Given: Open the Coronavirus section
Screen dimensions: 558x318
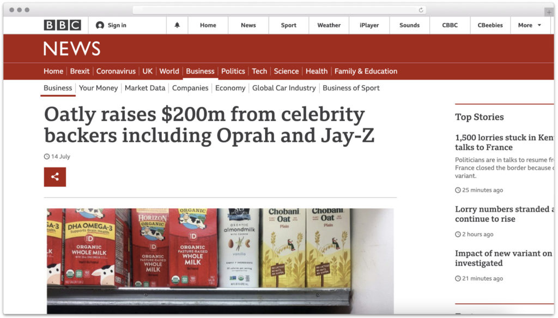Looking at the screenshot, I should coord(116,71).
